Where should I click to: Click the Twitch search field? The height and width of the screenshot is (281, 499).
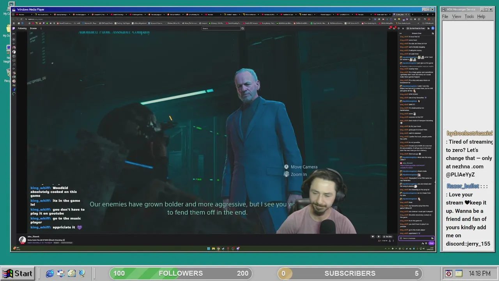[221, 28]
